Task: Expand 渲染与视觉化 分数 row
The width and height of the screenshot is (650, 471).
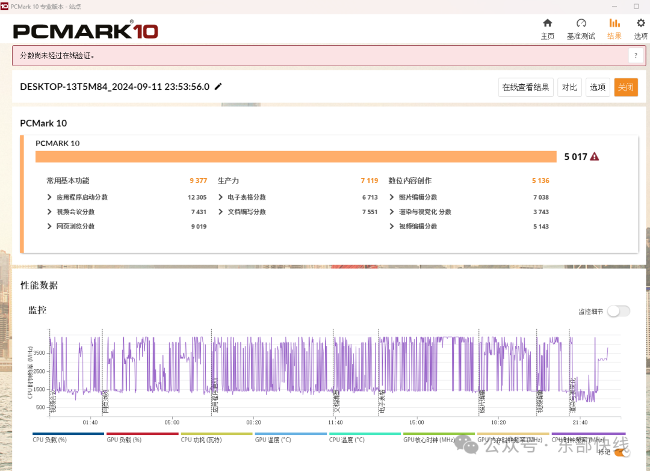Action: (392, 212)
